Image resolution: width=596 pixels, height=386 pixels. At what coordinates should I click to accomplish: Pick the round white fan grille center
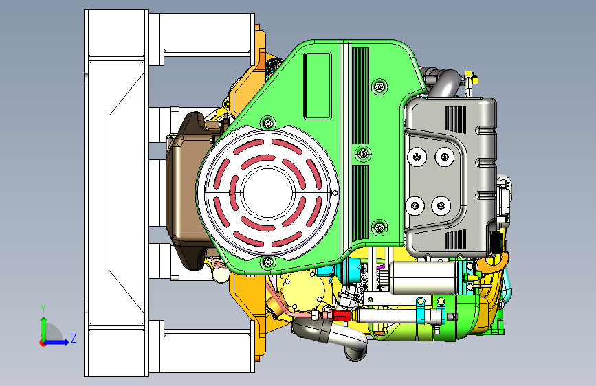(x=268, y=192)
